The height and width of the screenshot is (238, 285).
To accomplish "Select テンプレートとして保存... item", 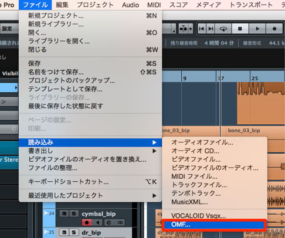I will coord(90,89).
